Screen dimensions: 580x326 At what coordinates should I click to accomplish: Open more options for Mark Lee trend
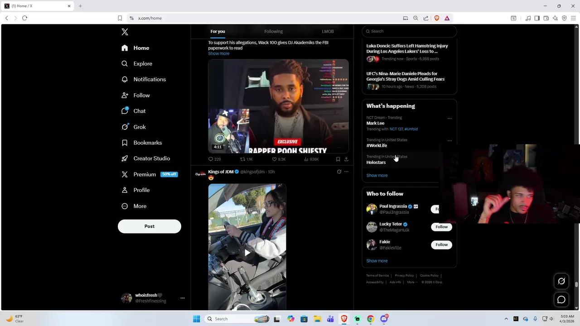(449, 119)
